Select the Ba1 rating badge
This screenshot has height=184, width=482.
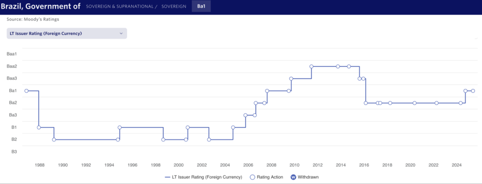click(201, 6)
